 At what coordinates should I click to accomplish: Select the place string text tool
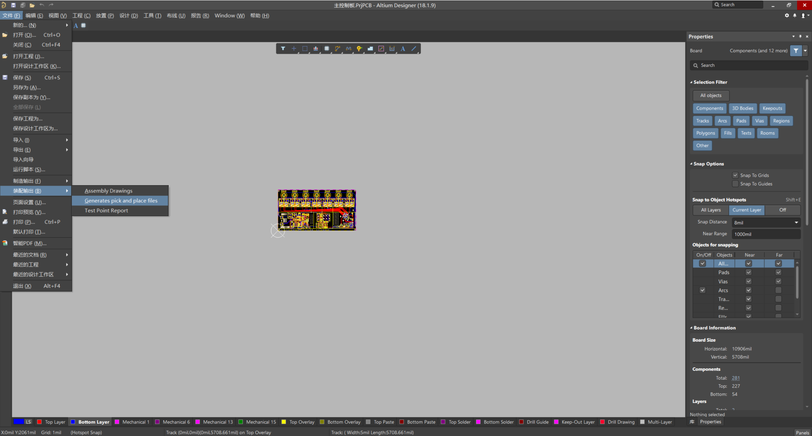point(403,49)
